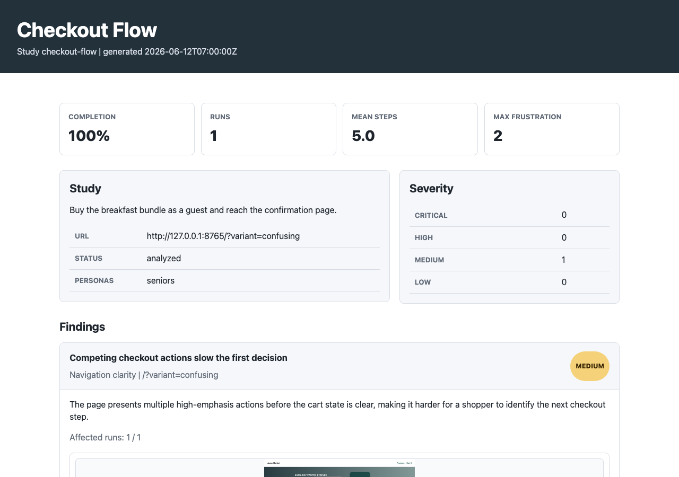Image resolution: width=679 pixels, height=477 pixels.
Task: Click the MEAN STEPS card label
Action: click(375, 117)
